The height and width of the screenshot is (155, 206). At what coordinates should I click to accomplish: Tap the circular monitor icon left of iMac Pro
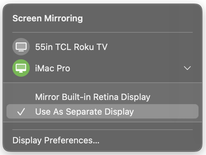click(21, 68)
